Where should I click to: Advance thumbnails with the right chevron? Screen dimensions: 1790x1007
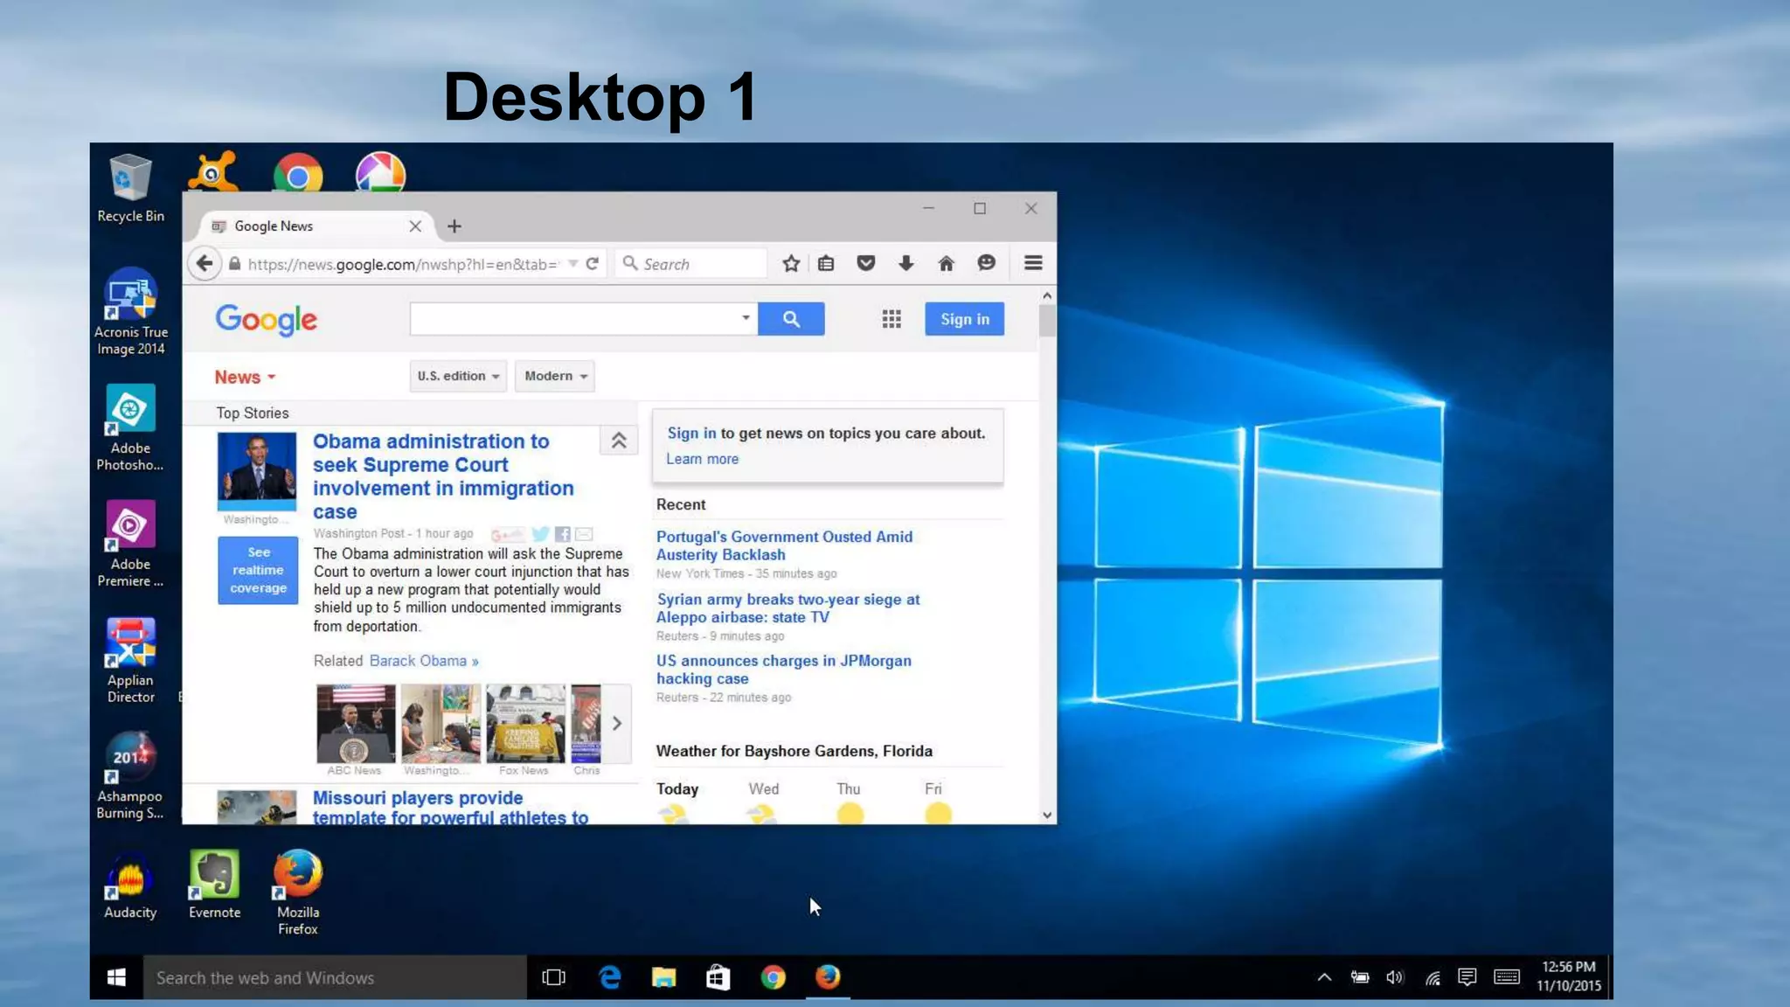(x=617, y=724)
